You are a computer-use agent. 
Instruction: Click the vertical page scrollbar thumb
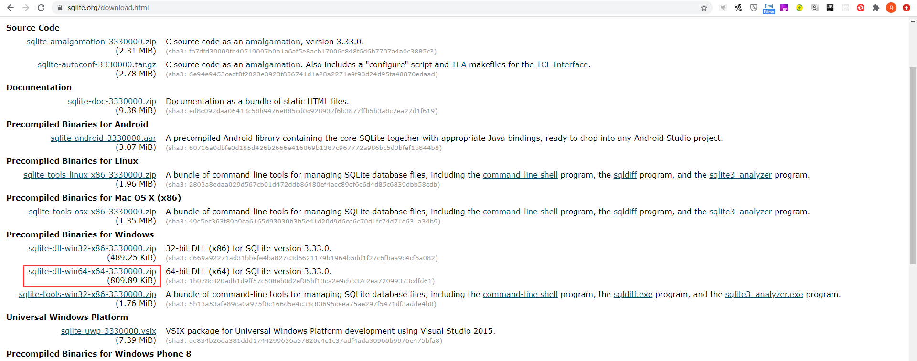click(913, 165)
